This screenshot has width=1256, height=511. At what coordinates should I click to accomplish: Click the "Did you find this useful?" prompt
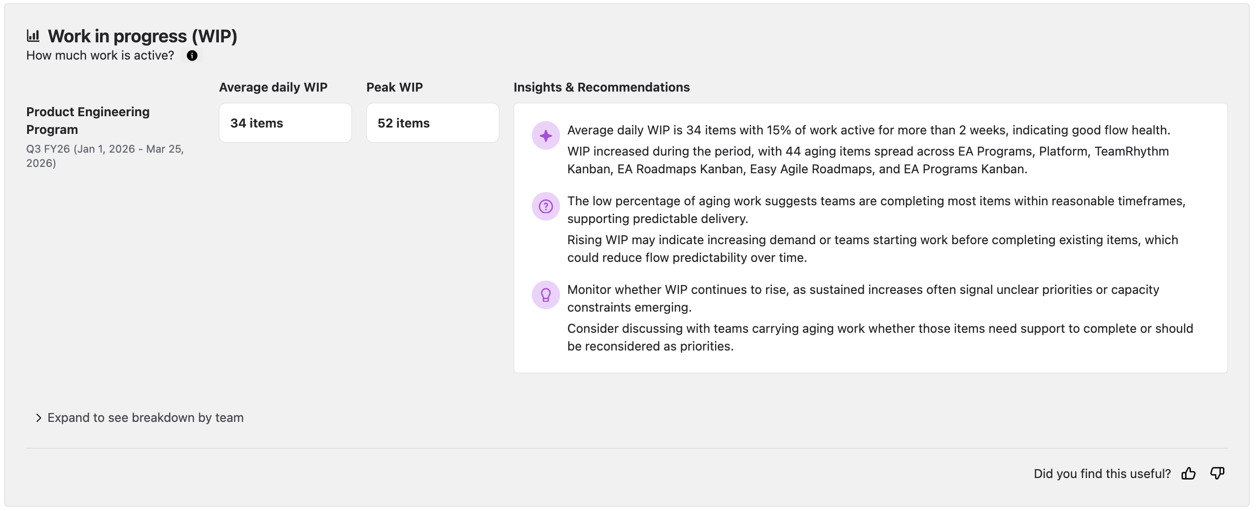tap(1102, 474)
